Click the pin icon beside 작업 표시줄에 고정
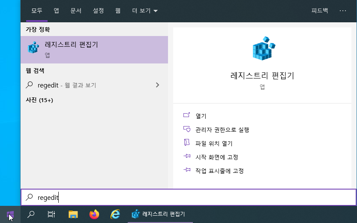Screen dimensions: 357x223 pos(187,170)
